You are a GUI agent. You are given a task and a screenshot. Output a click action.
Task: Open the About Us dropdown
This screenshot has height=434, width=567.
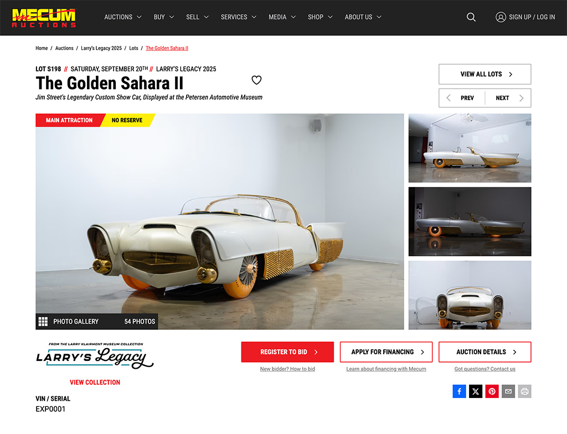(363, 17)
